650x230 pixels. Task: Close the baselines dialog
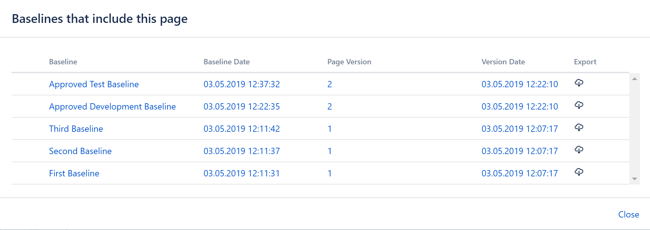point(628,215)
